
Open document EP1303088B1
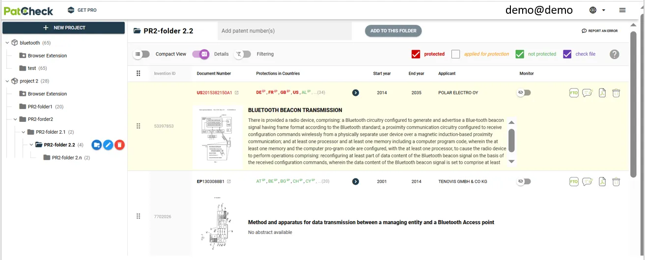click(x=210, y=181)
